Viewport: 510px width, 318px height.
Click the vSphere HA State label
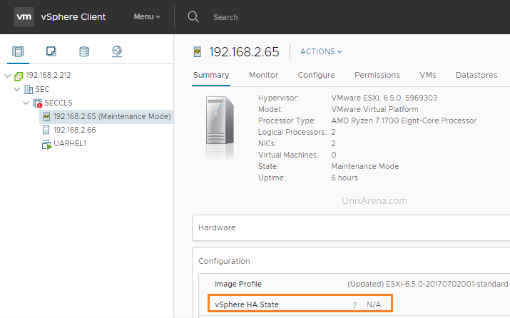pyautogui.click(x=247, y=304)
